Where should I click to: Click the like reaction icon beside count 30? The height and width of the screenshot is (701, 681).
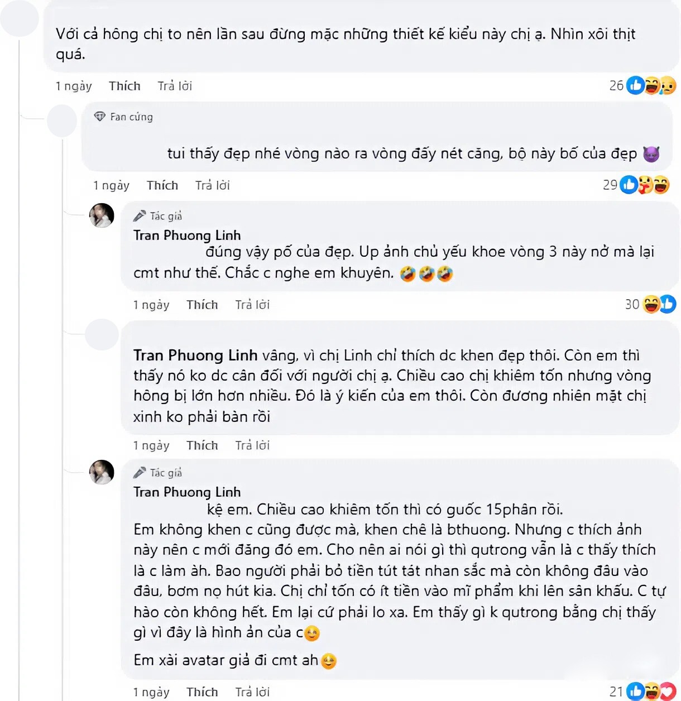tap(668, 304)
